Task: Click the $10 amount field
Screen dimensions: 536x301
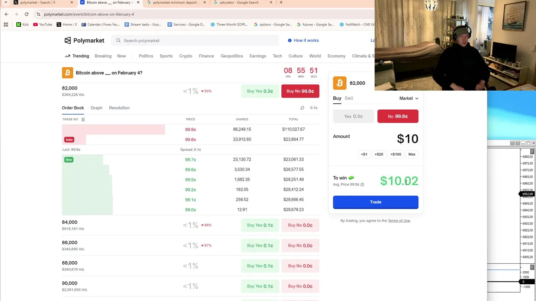Action: pos(407,139)
